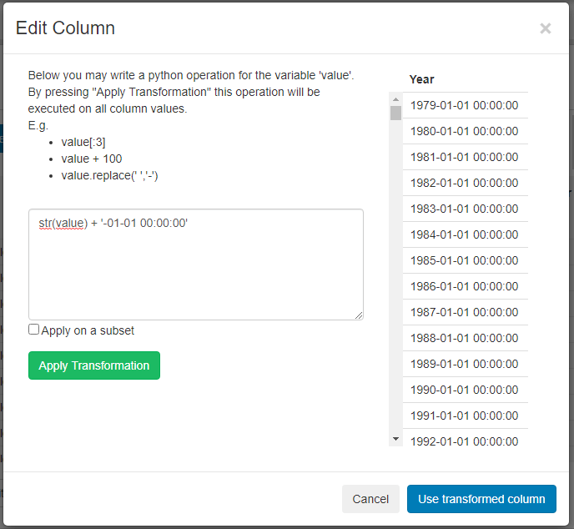Select the 1991-01-01 00:00:00 entry

point(464,416)
